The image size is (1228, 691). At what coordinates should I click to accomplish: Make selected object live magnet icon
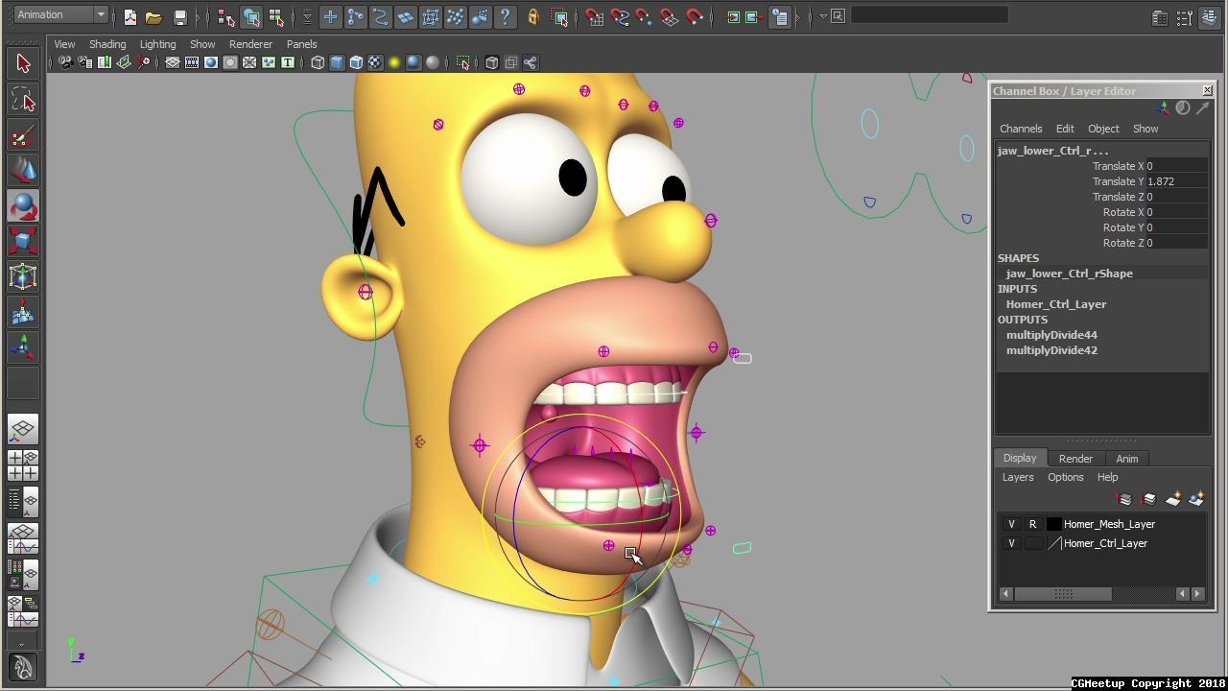pyautogui.click(x=695, y=17)
